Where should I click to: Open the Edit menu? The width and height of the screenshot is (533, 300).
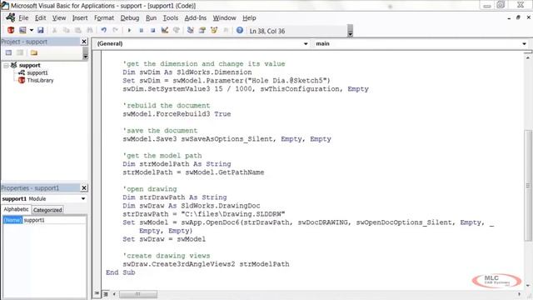point(40,17)
